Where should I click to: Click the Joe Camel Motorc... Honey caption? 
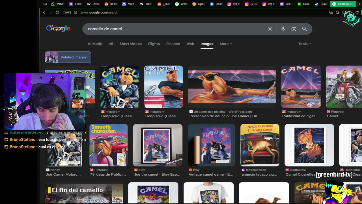tap(63, 175)
